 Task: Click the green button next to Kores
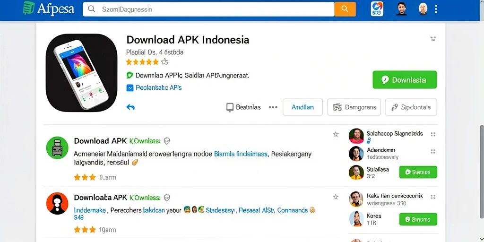pyautogui.click(x=418, y=219)
